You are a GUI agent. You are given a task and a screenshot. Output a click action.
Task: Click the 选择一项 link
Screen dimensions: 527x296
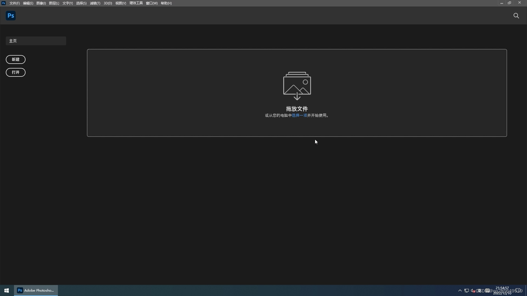pyautogui.click(x=299, y=115)
